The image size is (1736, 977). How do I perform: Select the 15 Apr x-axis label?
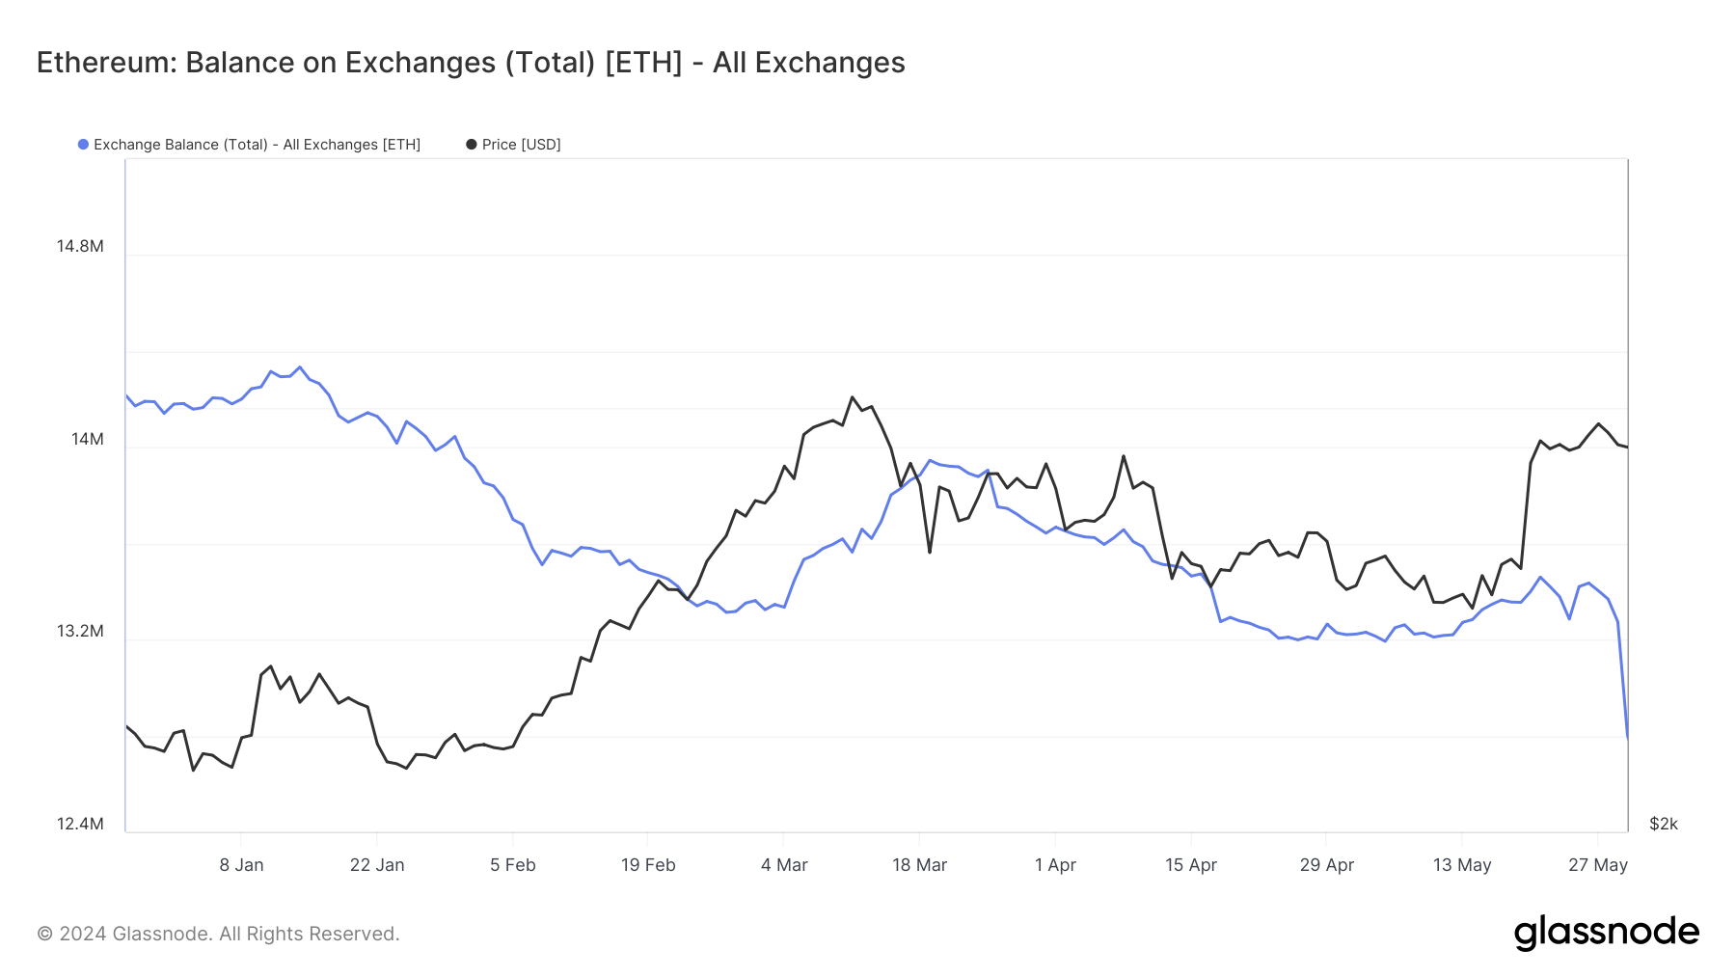[x=1191, y=865]
